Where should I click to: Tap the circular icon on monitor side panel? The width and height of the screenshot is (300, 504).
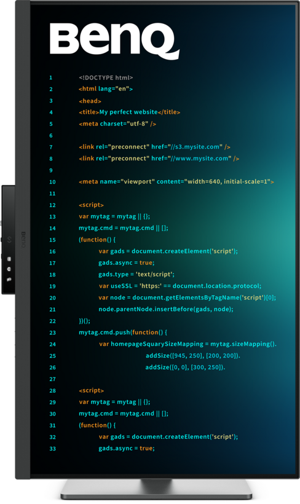[9, 269]
